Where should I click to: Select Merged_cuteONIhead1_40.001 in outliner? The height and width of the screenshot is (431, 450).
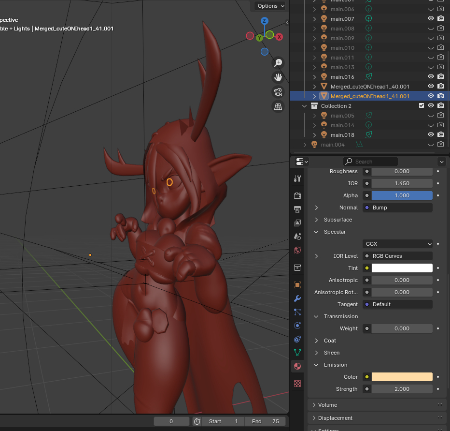(369, 87)
